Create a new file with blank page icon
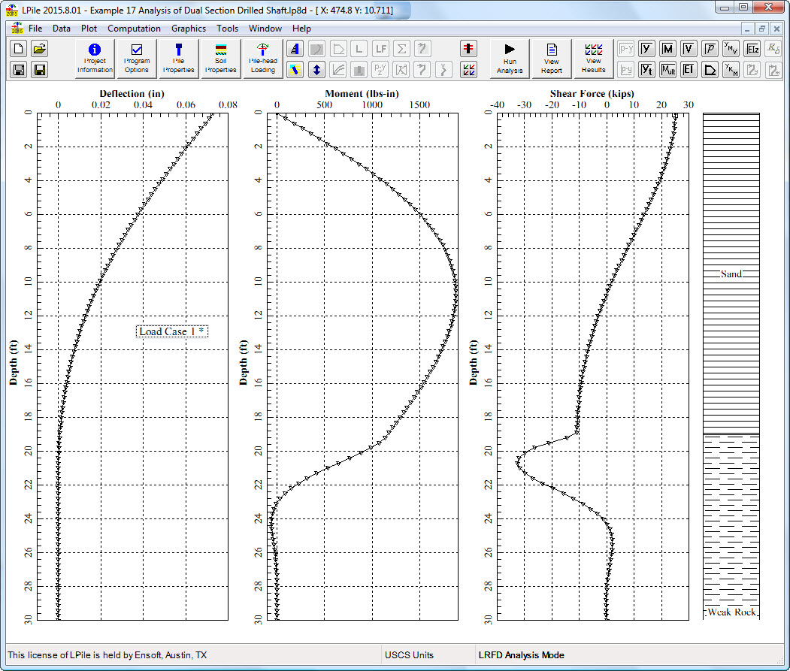 [20, 49]
